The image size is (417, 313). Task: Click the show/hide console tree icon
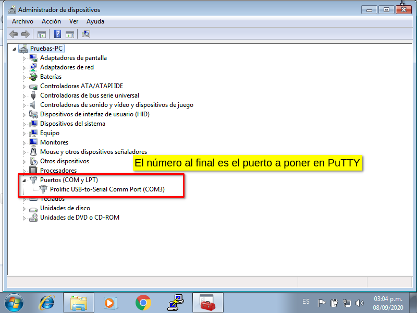[42, 34]
